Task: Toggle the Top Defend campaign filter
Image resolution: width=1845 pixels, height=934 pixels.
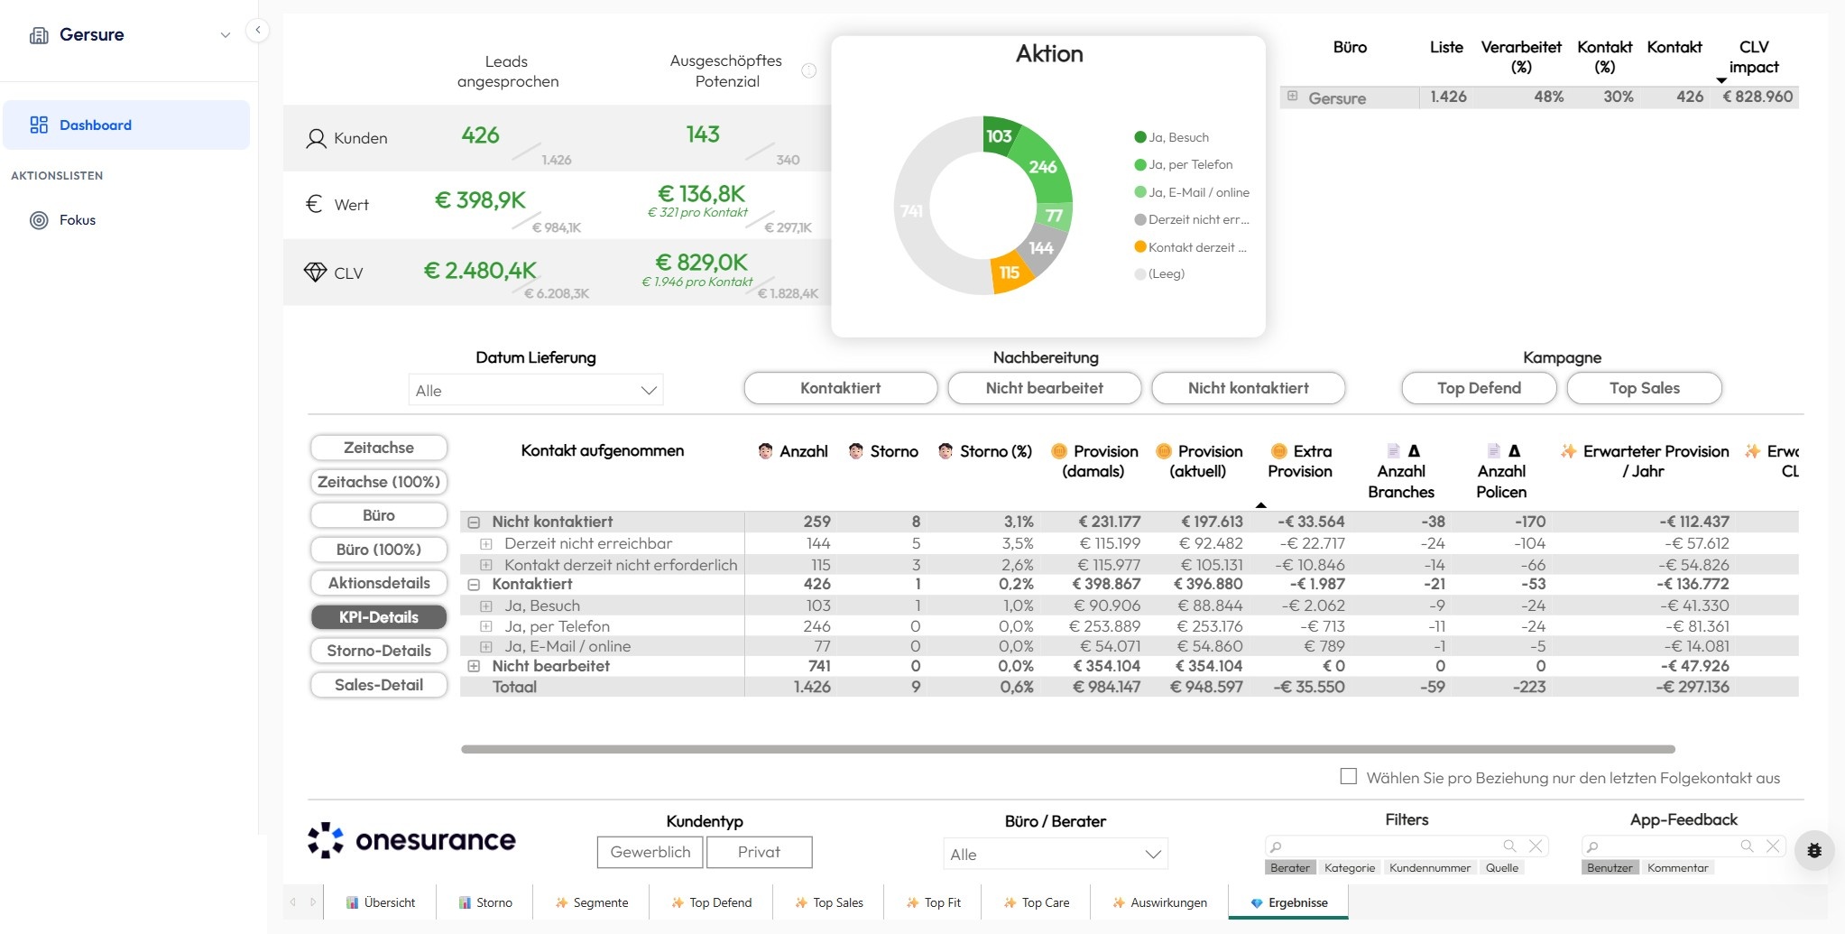Action: tap(1479, 387)
